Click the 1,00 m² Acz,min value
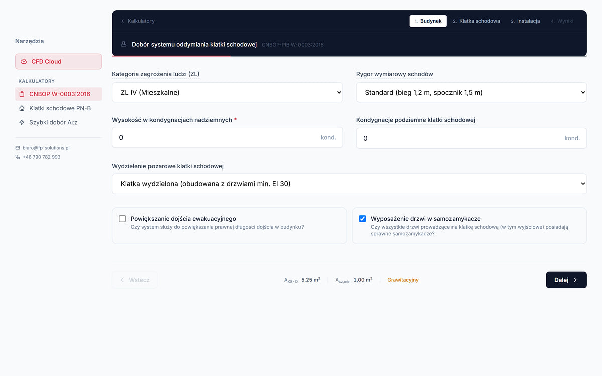The height and width of the screenshot is (376, 602). (363, 280)
